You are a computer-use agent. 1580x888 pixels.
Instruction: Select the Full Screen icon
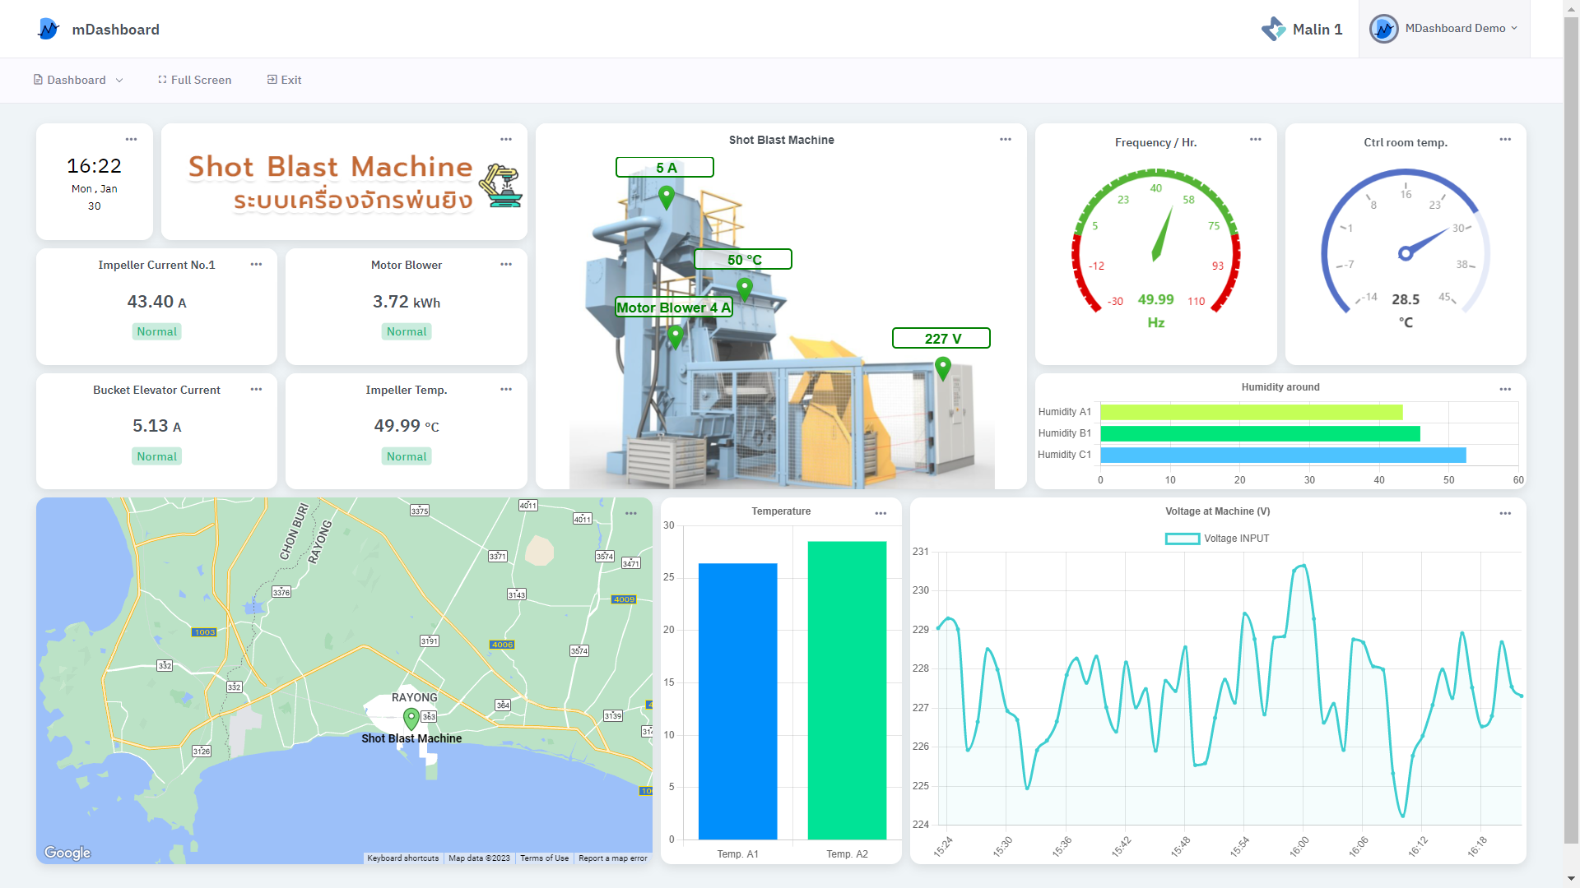coord(162,80)
